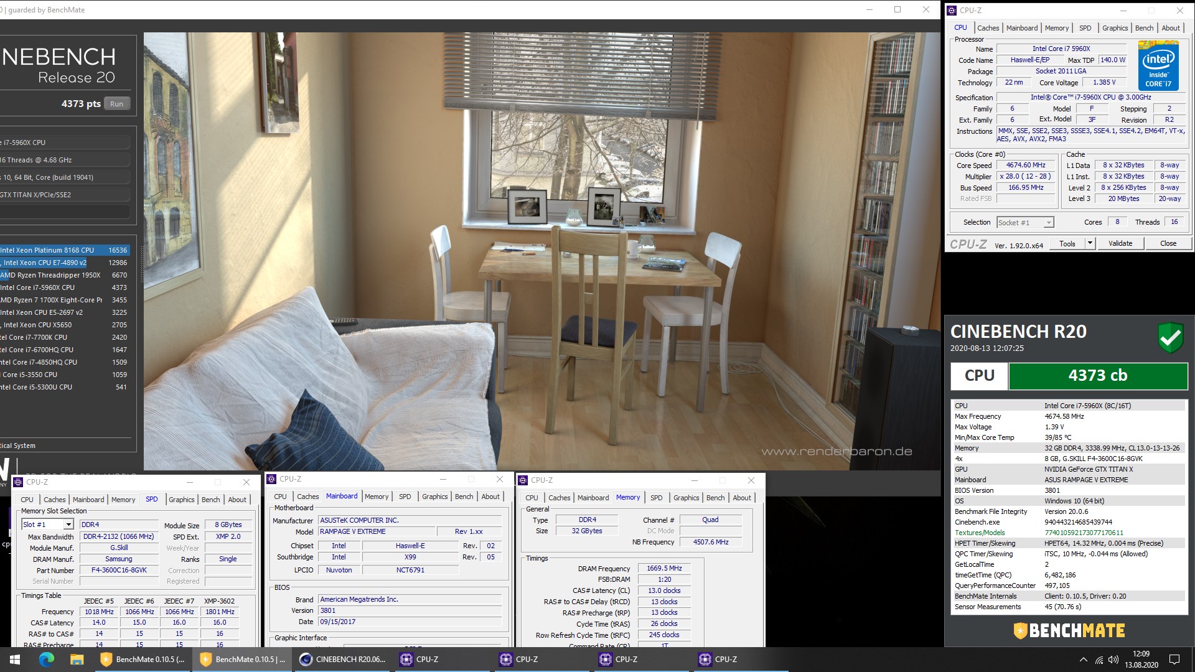Open the Windows Start menu
Screen dimensions: 1195x672
click(x=15, y=660)
